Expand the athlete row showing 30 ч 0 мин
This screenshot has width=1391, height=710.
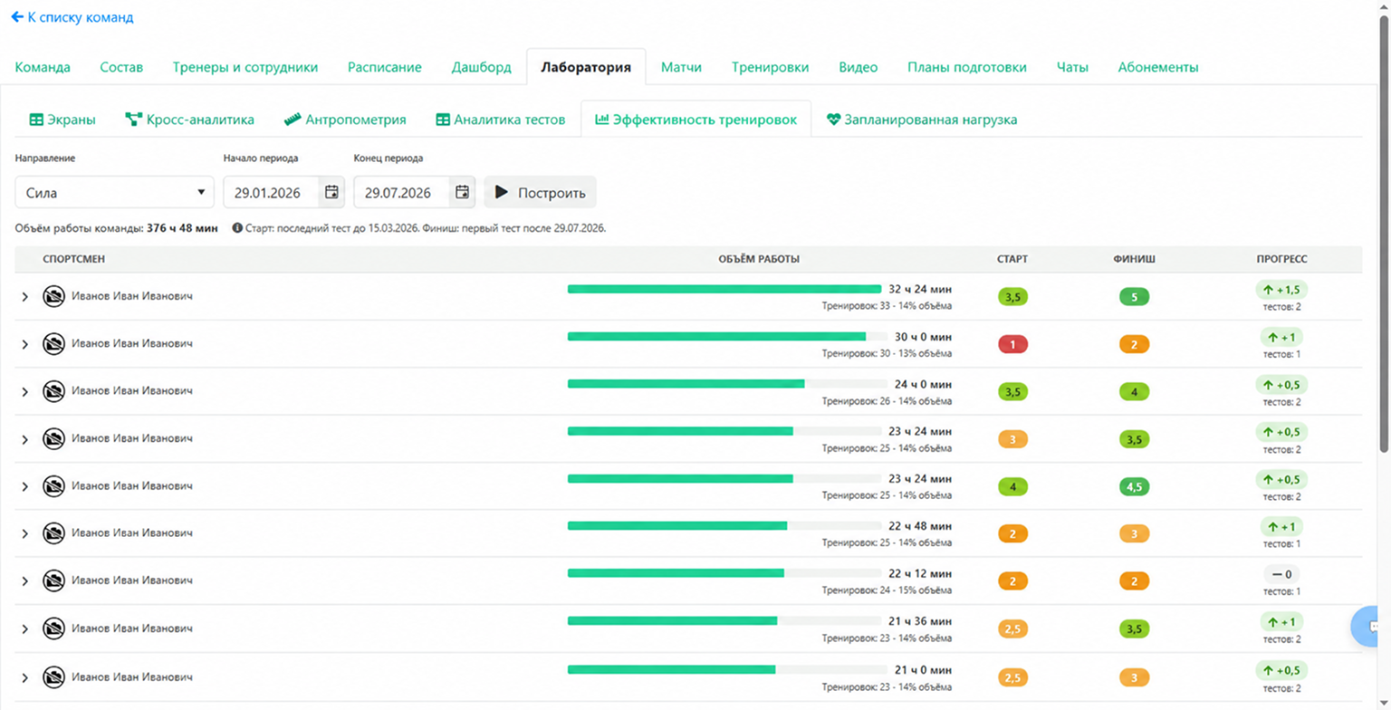coord(25,344)
